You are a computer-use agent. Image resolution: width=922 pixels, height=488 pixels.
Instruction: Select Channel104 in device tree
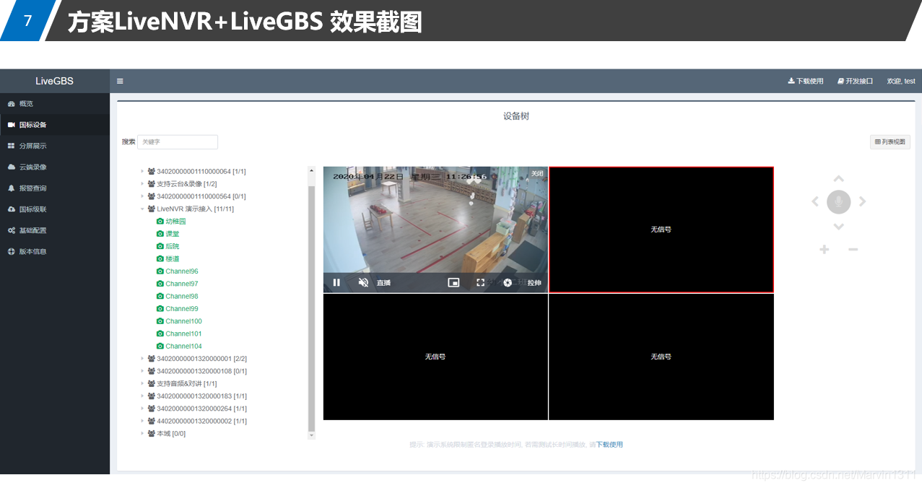coord(183,347)
